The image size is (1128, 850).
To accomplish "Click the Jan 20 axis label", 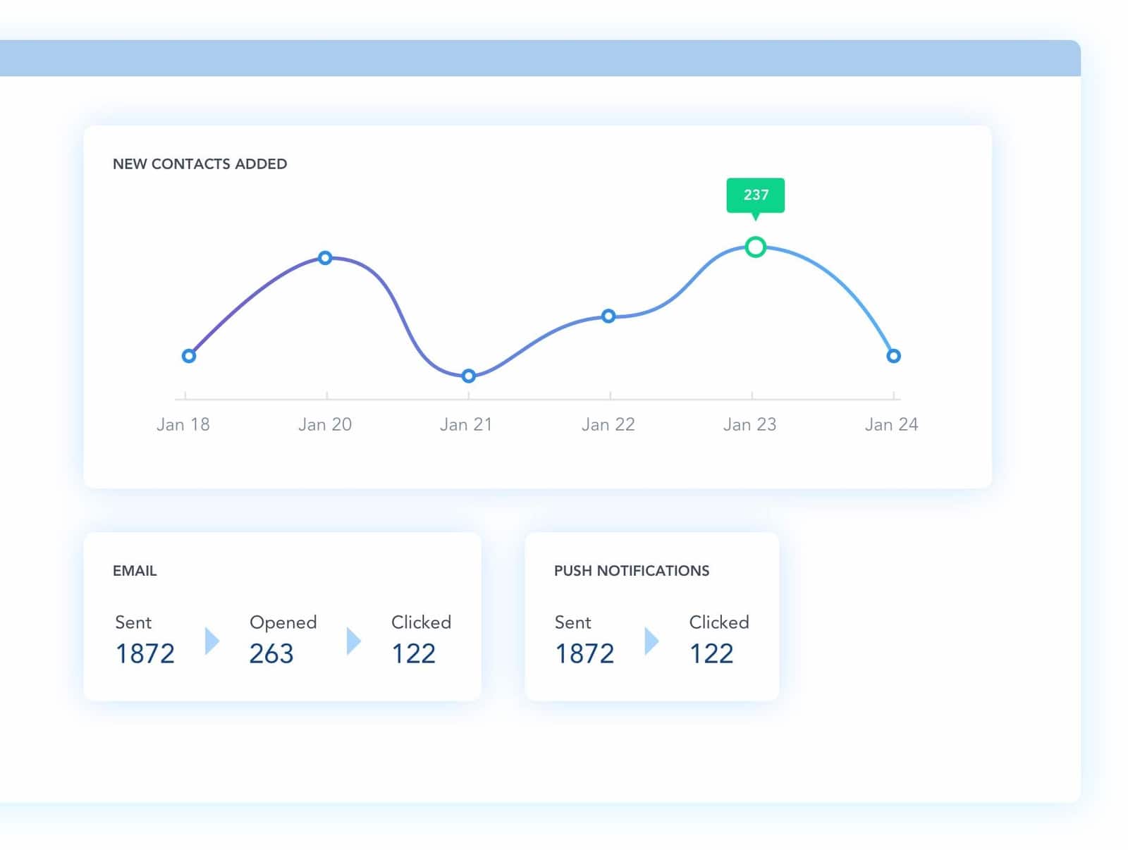I will pyautogui.click(x=325, y=424).
